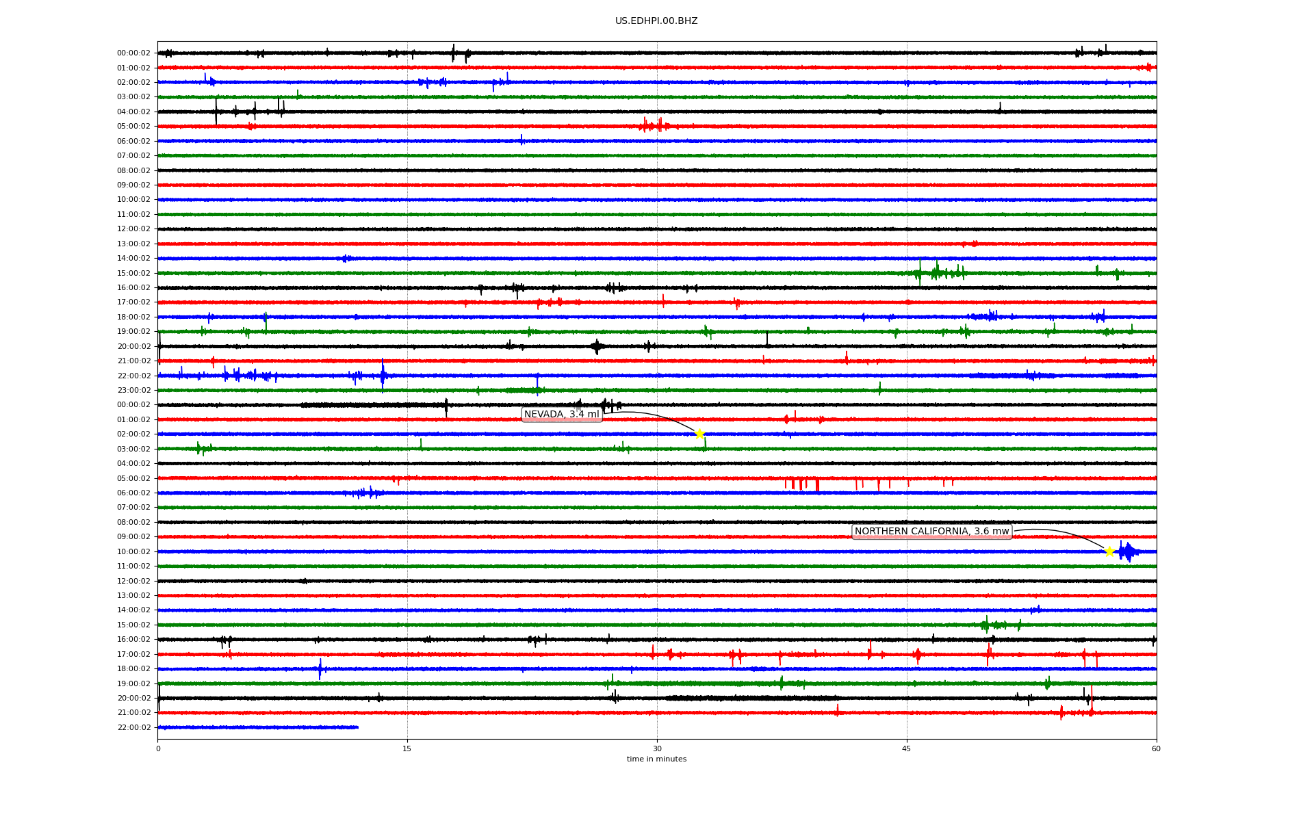Click the 09:00:02 label just above the California trace
Viewport: 1314px width, 821px height.
pos(133,537)
